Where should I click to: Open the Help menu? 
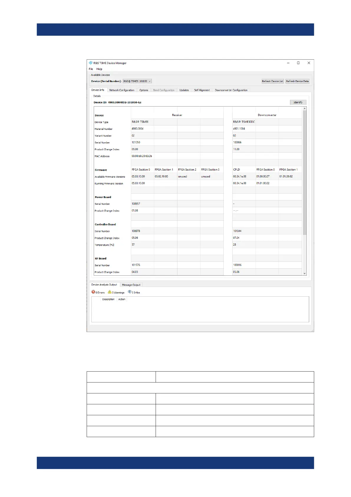99,69
